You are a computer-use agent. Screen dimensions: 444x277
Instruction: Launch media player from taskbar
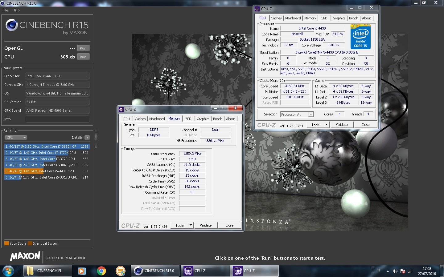tap(82, 271)
